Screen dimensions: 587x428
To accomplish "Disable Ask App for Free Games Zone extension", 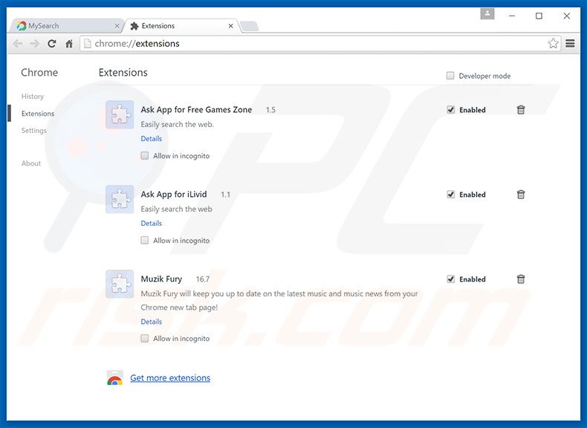I will [451, 110].
